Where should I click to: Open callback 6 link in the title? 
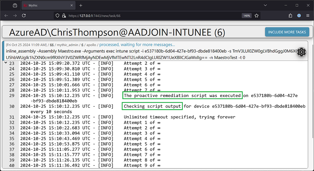220,32
